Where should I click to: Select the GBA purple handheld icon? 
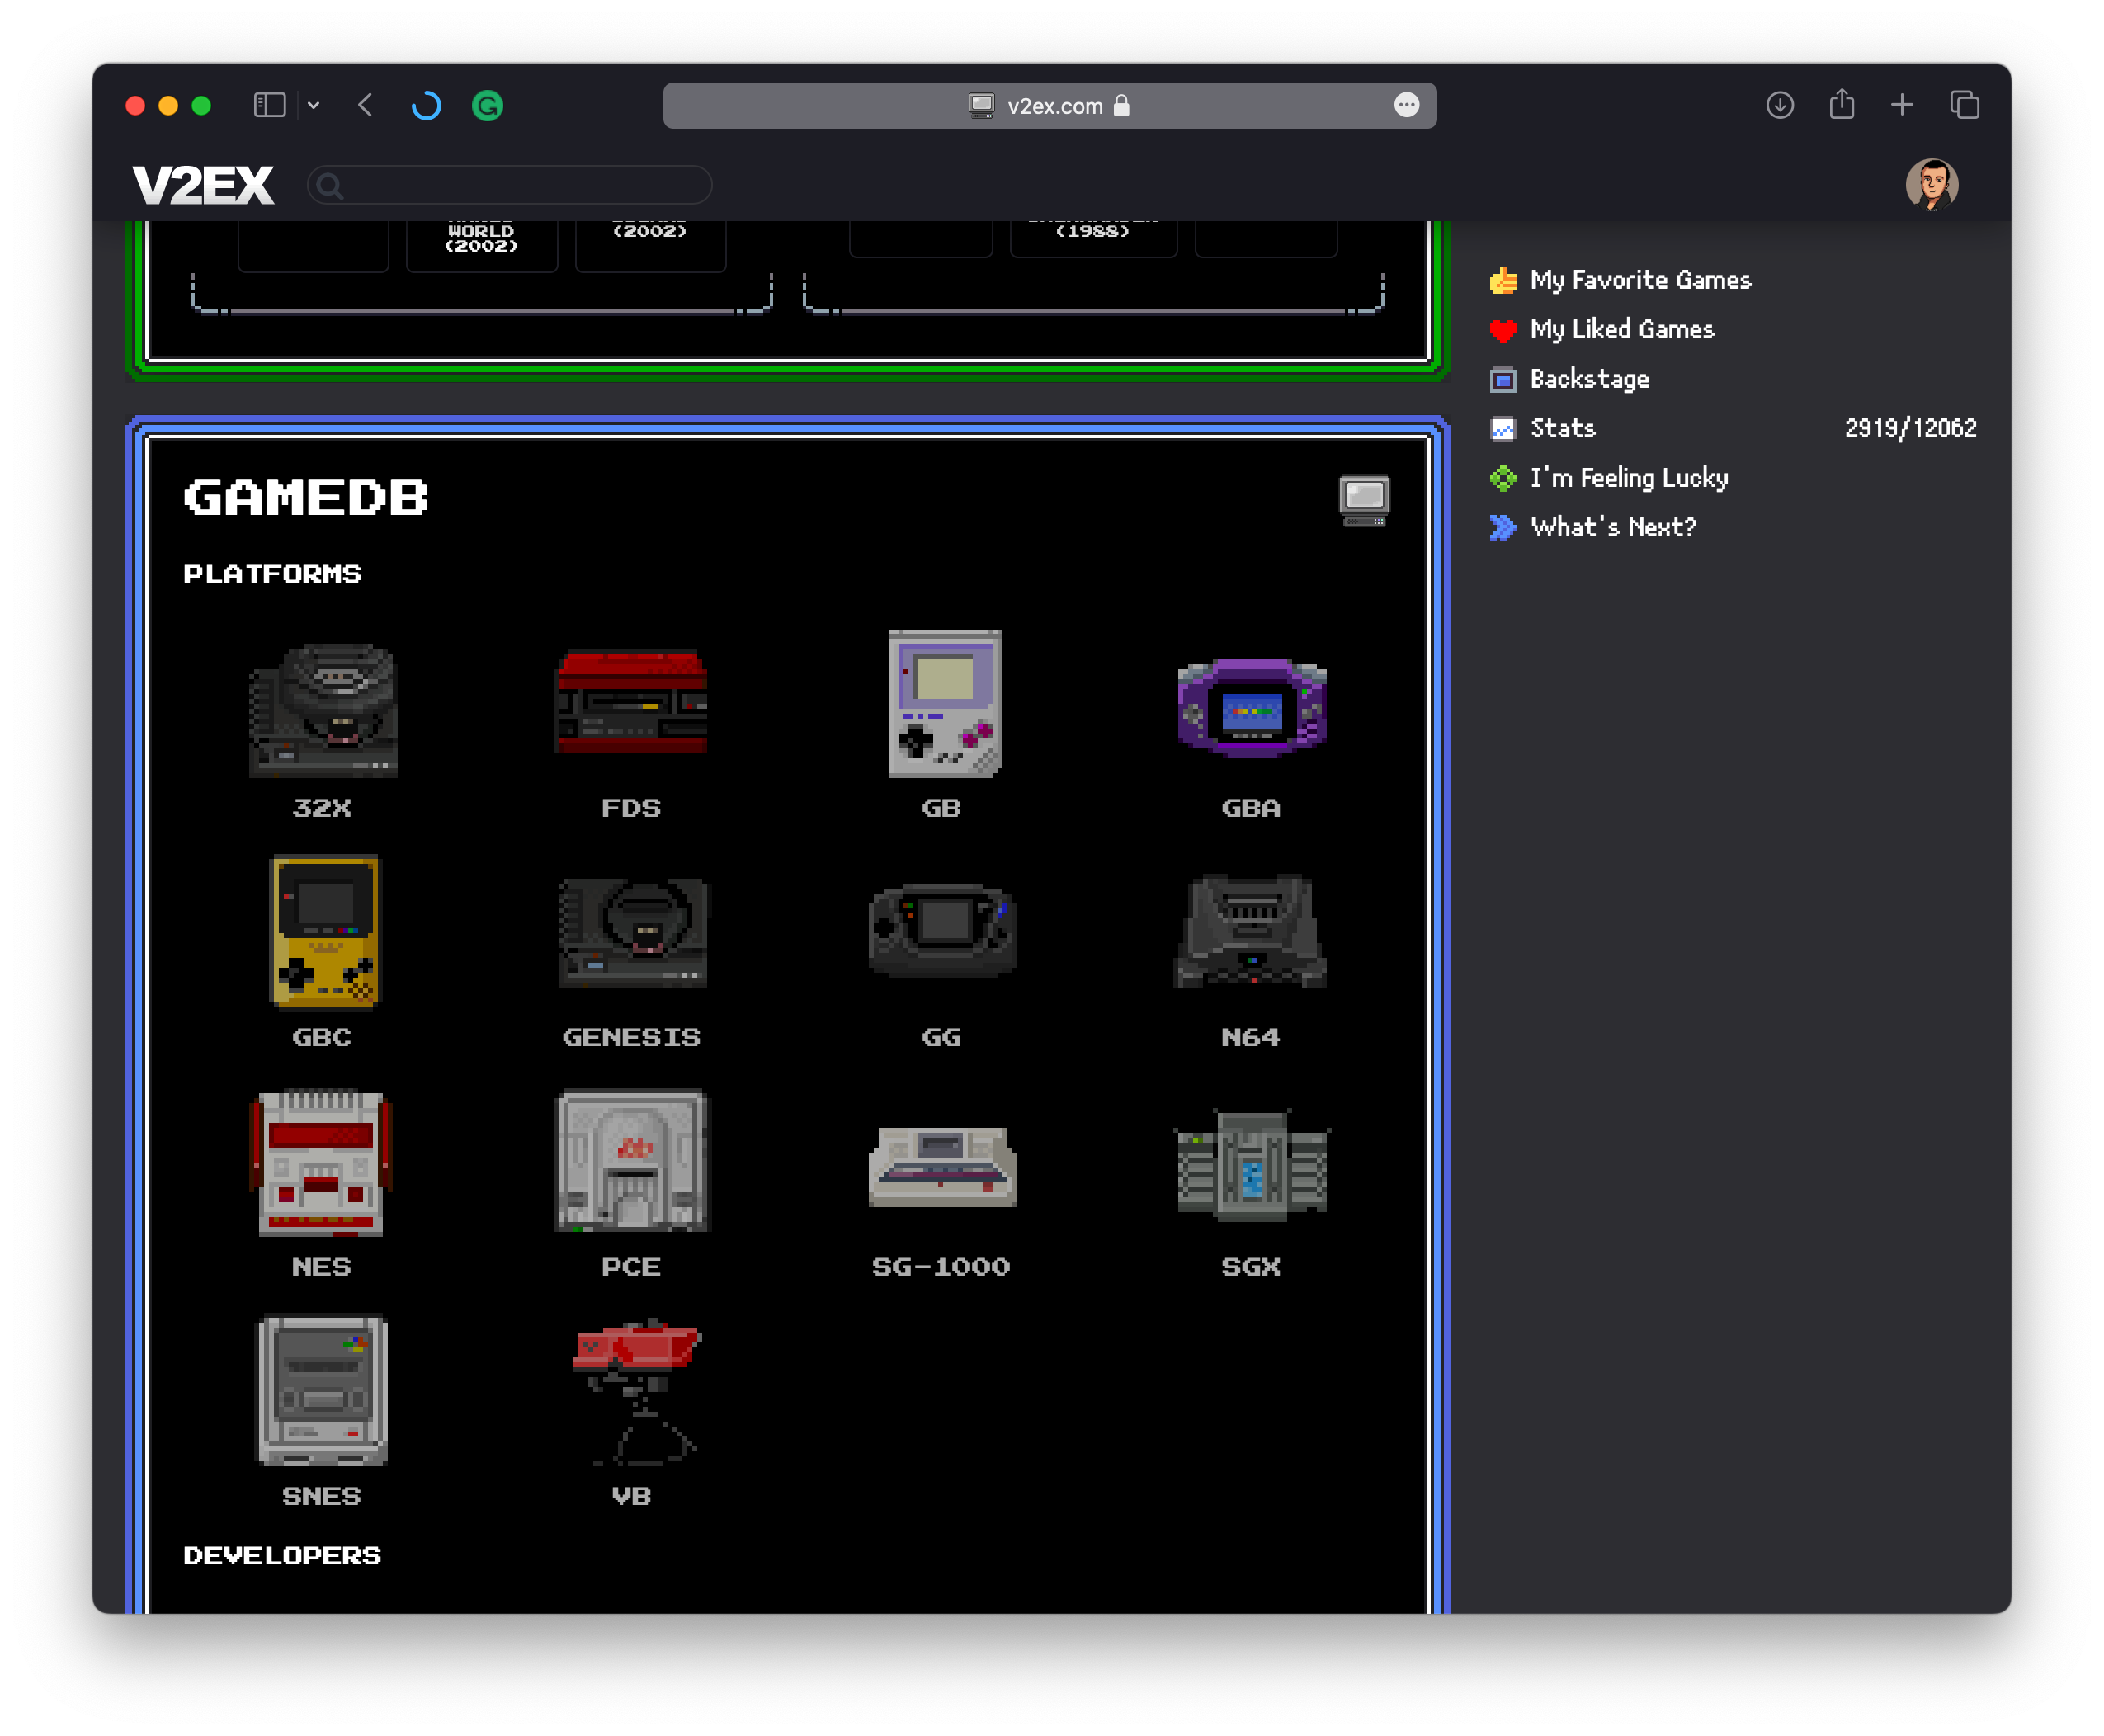(1251, 708)
